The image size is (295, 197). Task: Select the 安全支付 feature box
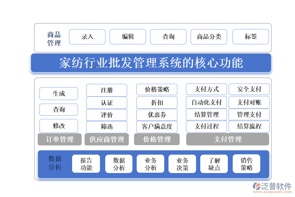point(249,89)
